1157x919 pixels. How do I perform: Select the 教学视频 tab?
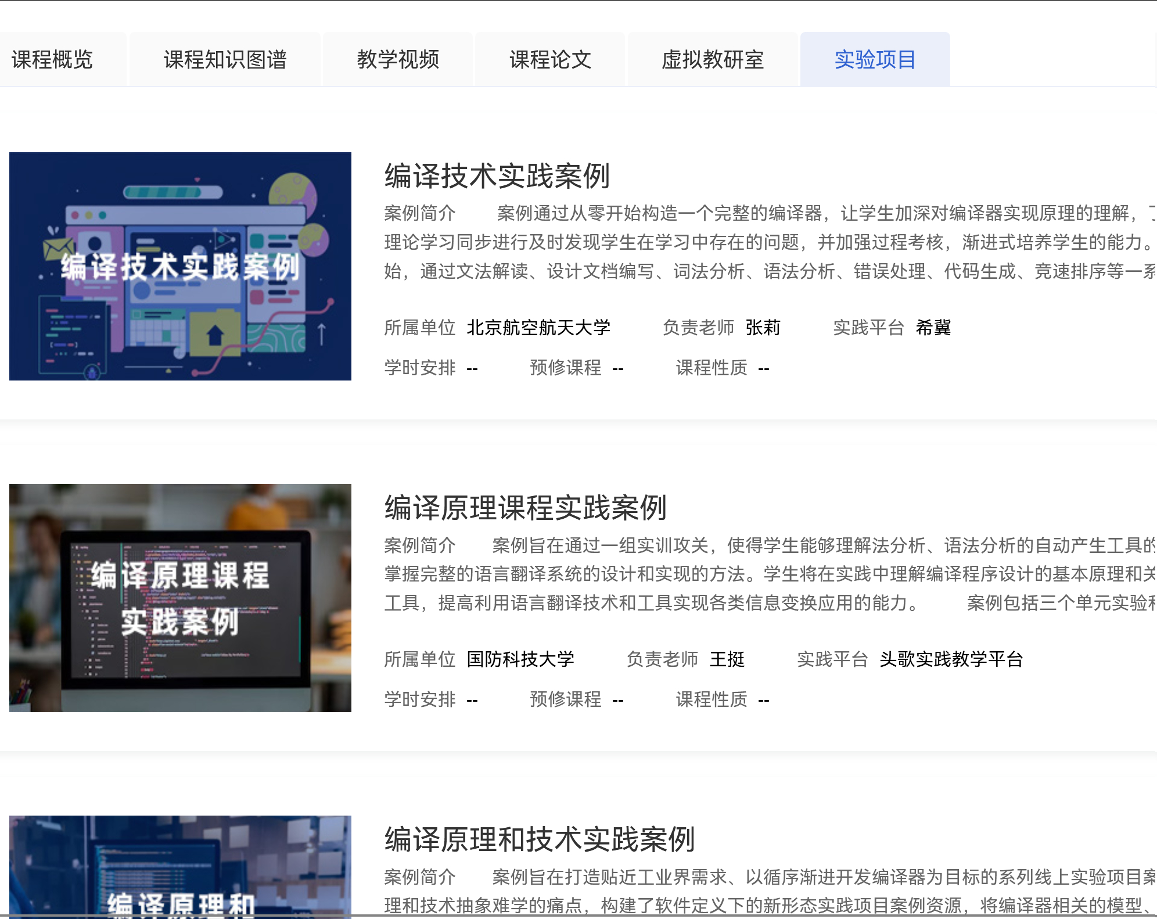(x=398, y=59)
